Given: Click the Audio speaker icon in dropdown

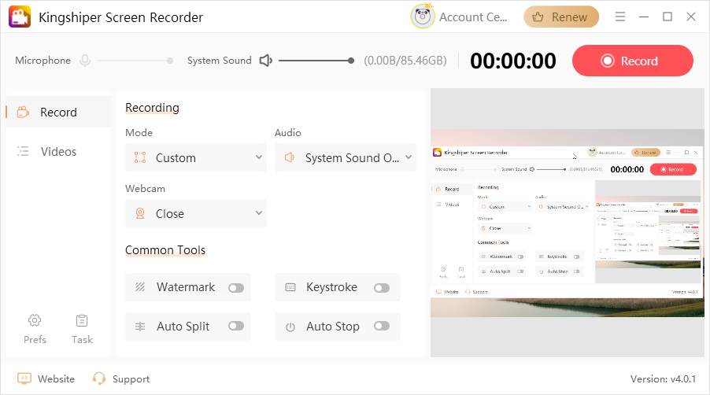Looking at the screenshot, I should coord(290,157).
